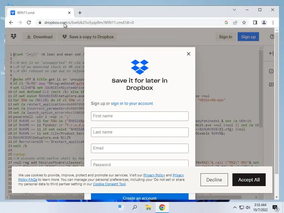
Task: Click the Sign in button
Action: coord(225,37)
